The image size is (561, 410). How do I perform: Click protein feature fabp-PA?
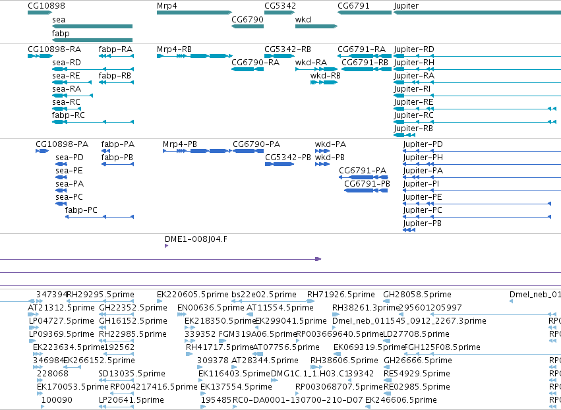pos(105,151)
